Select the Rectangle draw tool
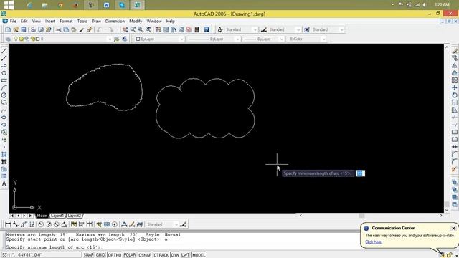This screenshot has height=258, width=459. point(4,80)
